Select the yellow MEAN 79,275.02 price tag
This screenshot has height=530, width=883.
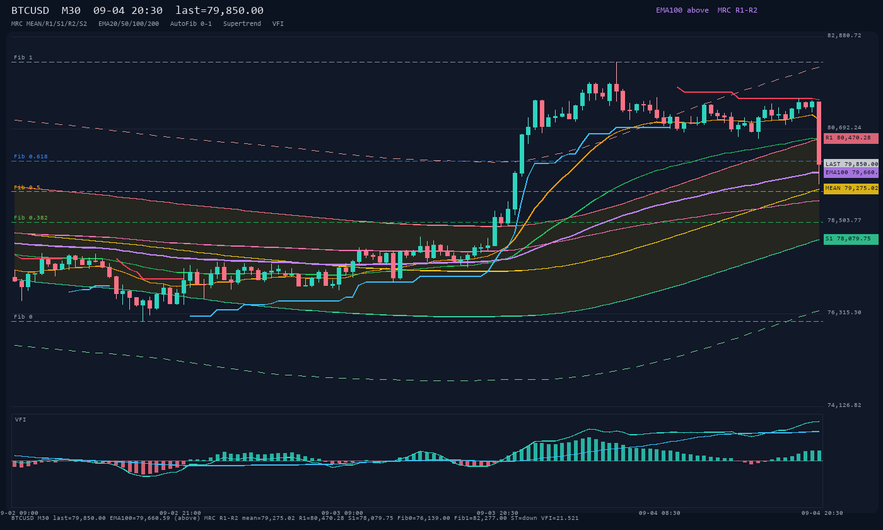pyautogui.click(x=851, y=188)
